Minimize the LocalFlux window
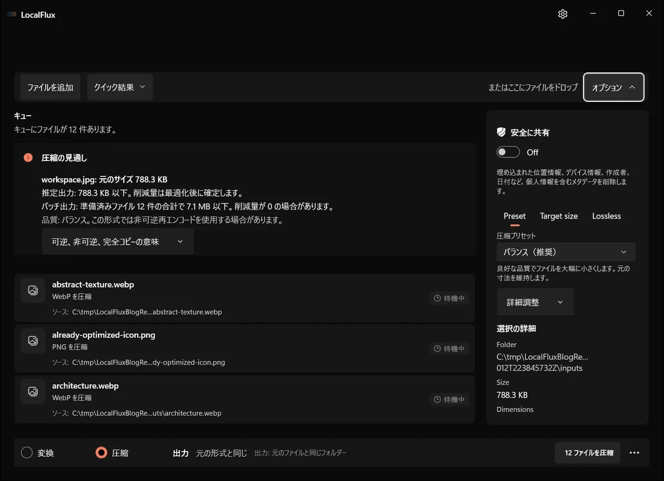Image resolution: width=664 pixels, height=481 pixels. click(593, 14)
